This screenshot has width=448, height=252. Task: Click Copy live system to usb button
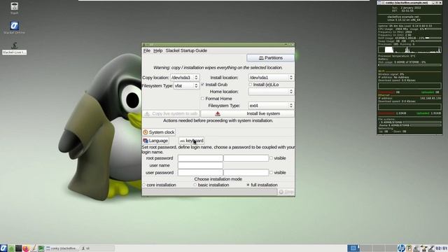tap(171, 113)
